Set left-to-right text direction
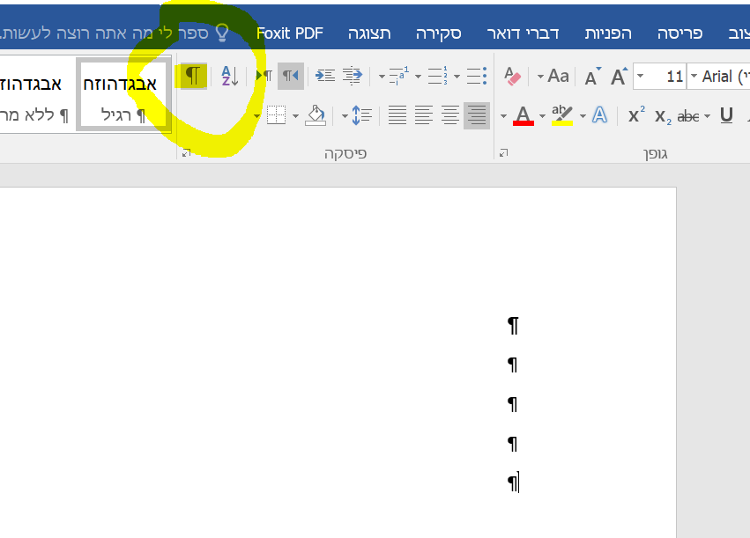The width and height of the screenshot is (750, 538). tap(264, 76)
